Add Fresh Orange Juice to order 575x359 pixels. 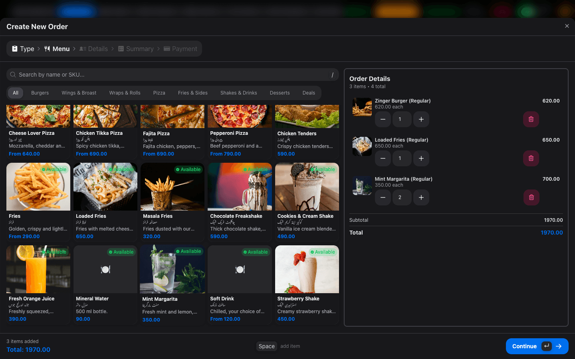[x=38, y=285]
